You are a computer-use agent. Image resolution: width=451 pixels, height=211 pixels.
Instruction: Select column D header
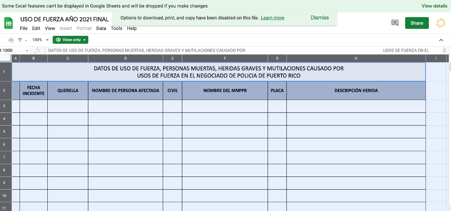pyautogui.click(x=126, y=58)
